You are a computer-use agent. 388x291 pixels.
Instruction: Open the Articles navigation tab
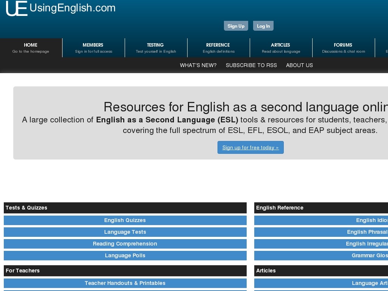[281, 48]
